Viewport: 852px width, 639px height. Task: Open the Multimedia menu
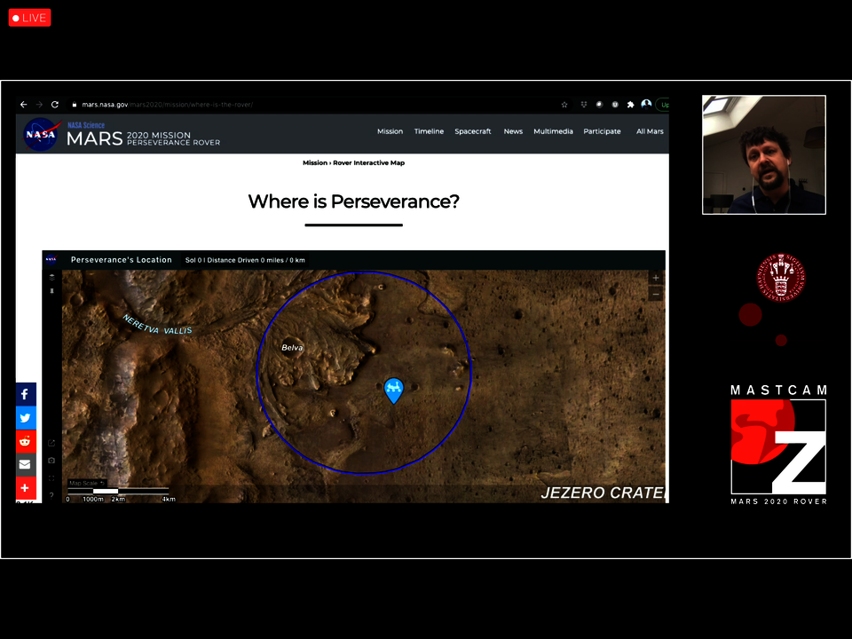[553, 131]
